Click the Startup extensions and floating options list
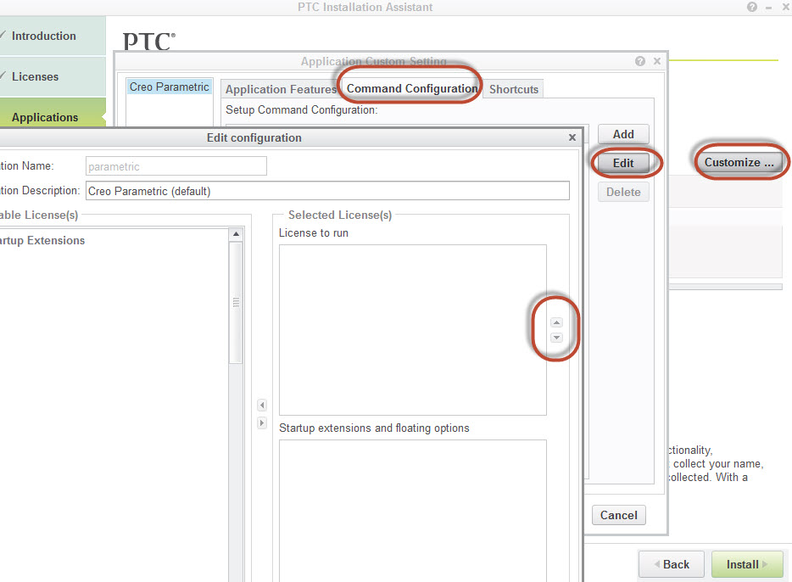The height and width of the screenshot is (582, 792). 413,511
